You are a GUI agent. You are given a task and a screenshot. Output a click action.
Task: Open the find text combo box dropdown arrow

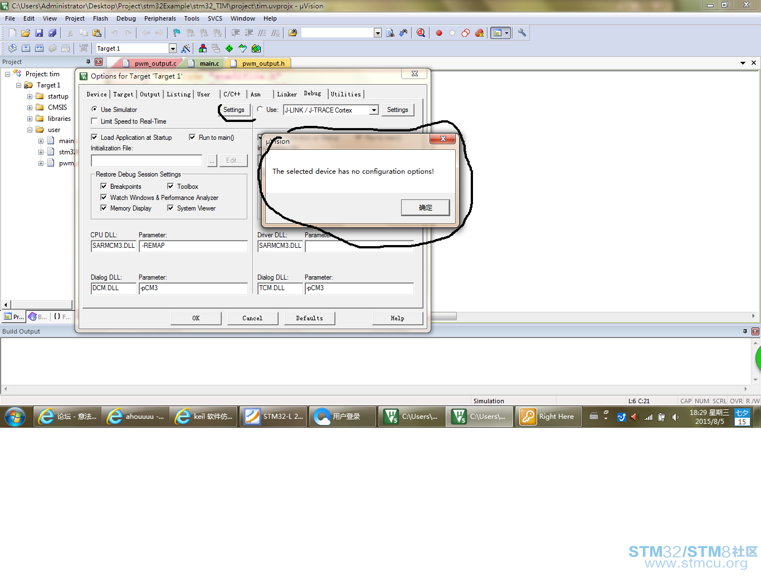[378, 33]
